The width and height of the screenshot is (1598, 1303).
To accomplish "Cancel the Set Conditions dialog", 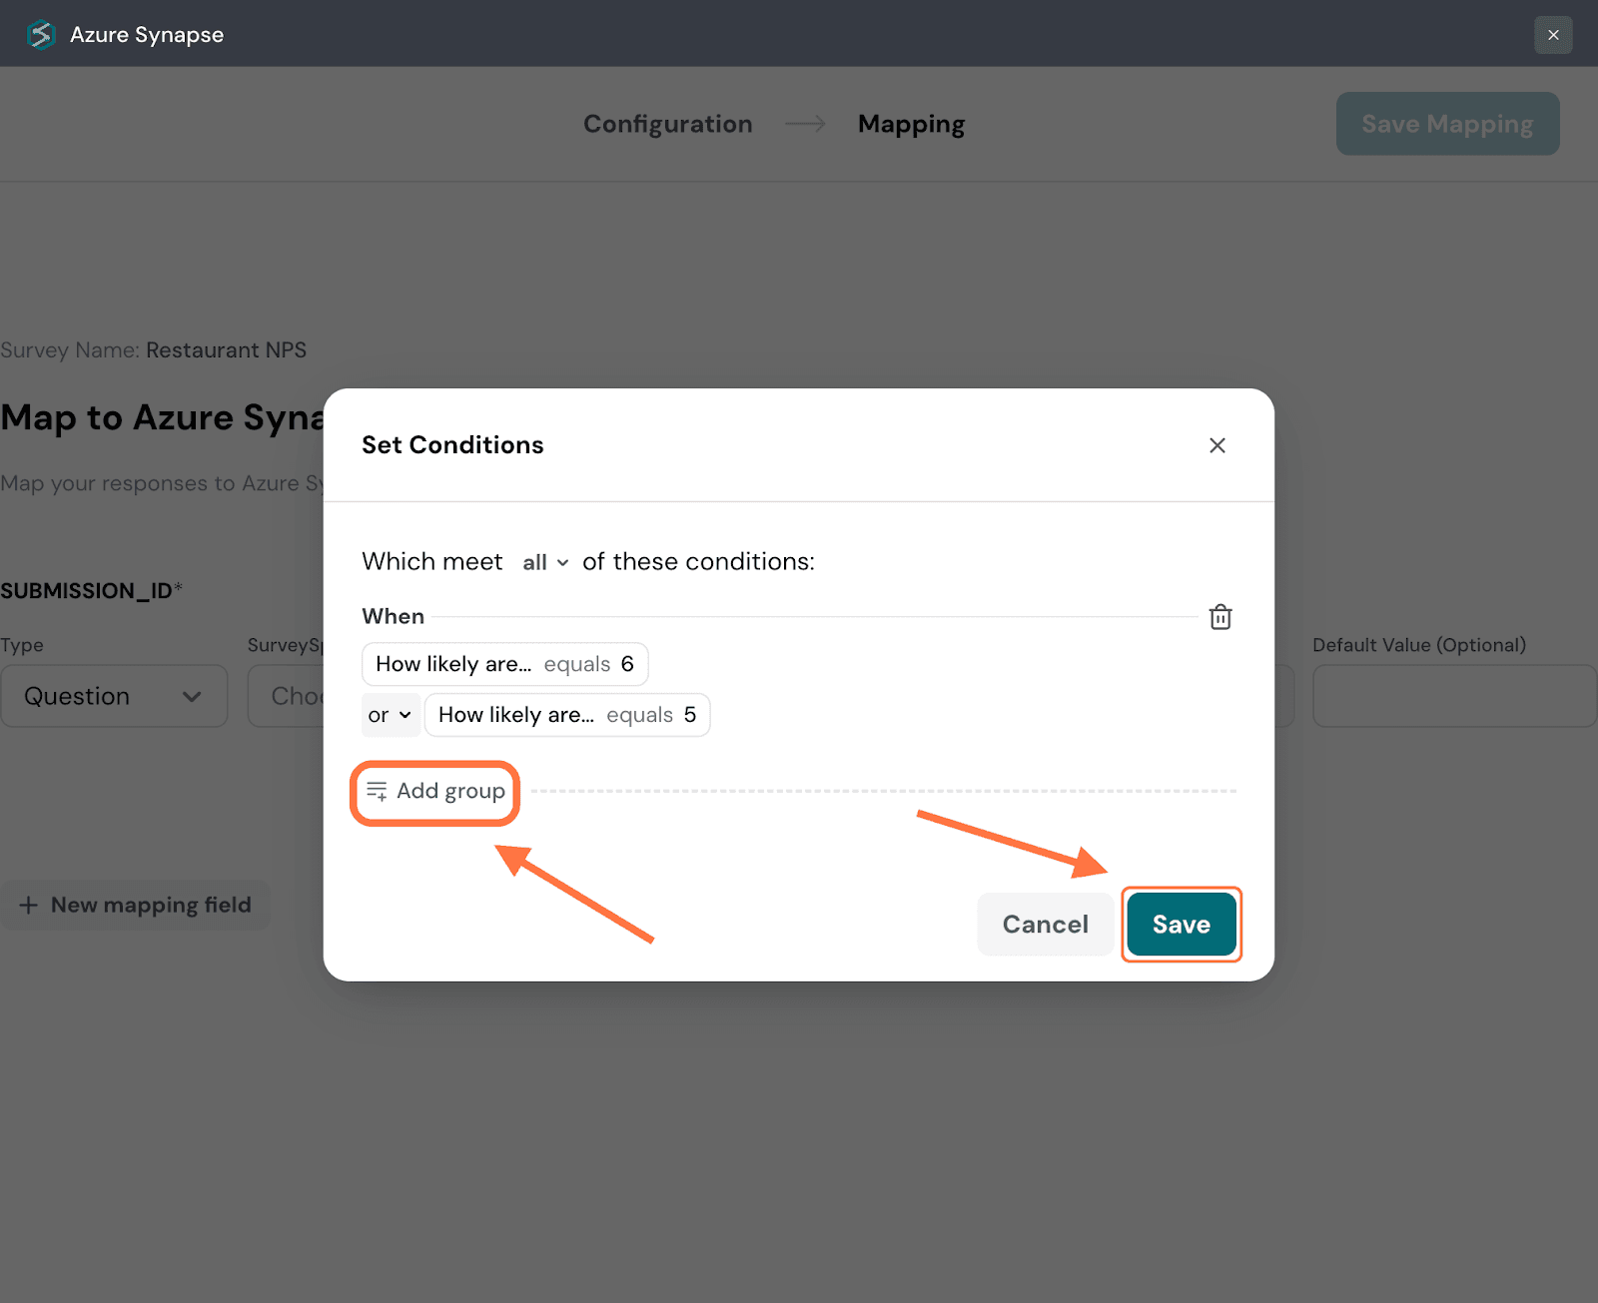I will pyautogui.click(x=1045, y=925).
